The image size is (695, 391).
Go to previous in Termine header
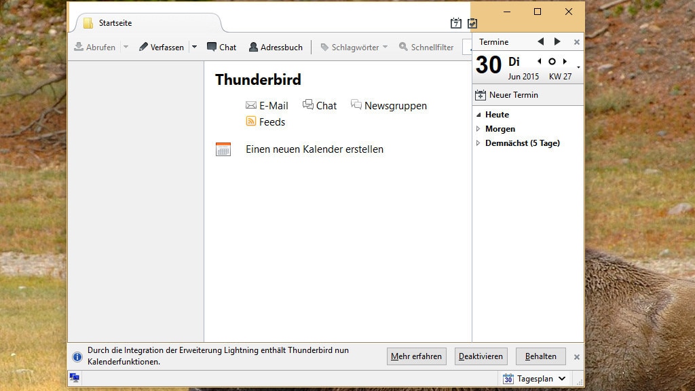click(x=540, y=41)
